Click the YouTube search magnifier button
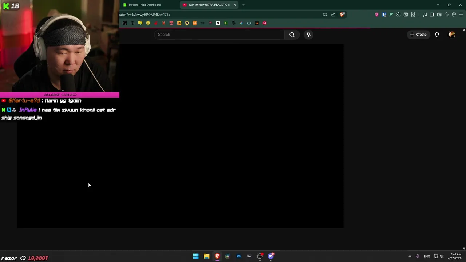Screen dimensions: 466x262 292,35
